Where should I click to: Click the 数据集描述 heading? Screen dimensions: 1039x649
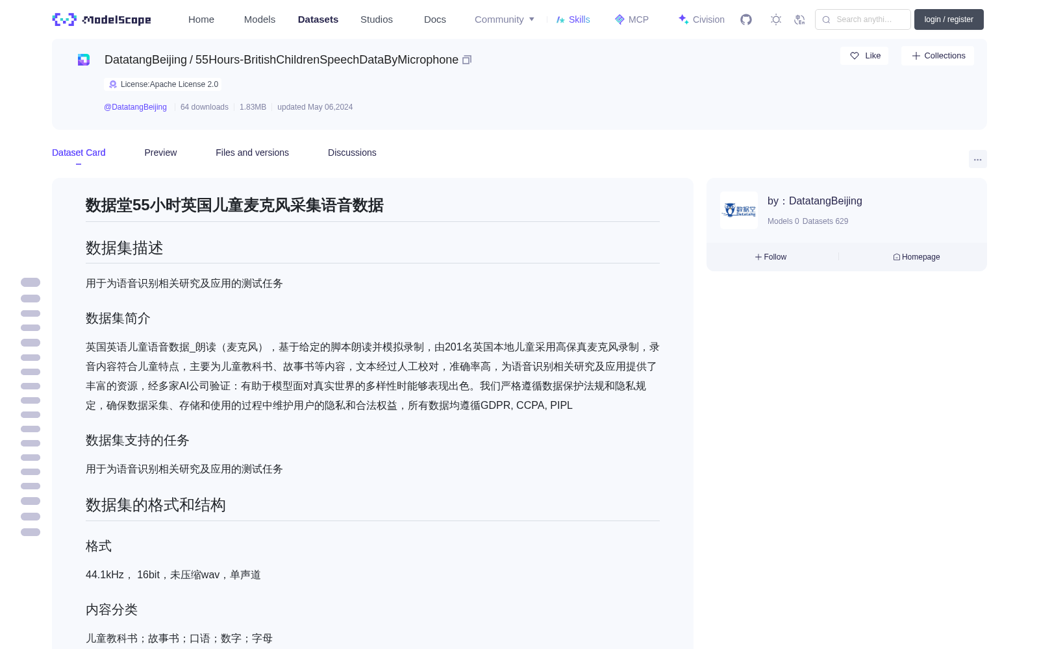[x=125, y=248]
